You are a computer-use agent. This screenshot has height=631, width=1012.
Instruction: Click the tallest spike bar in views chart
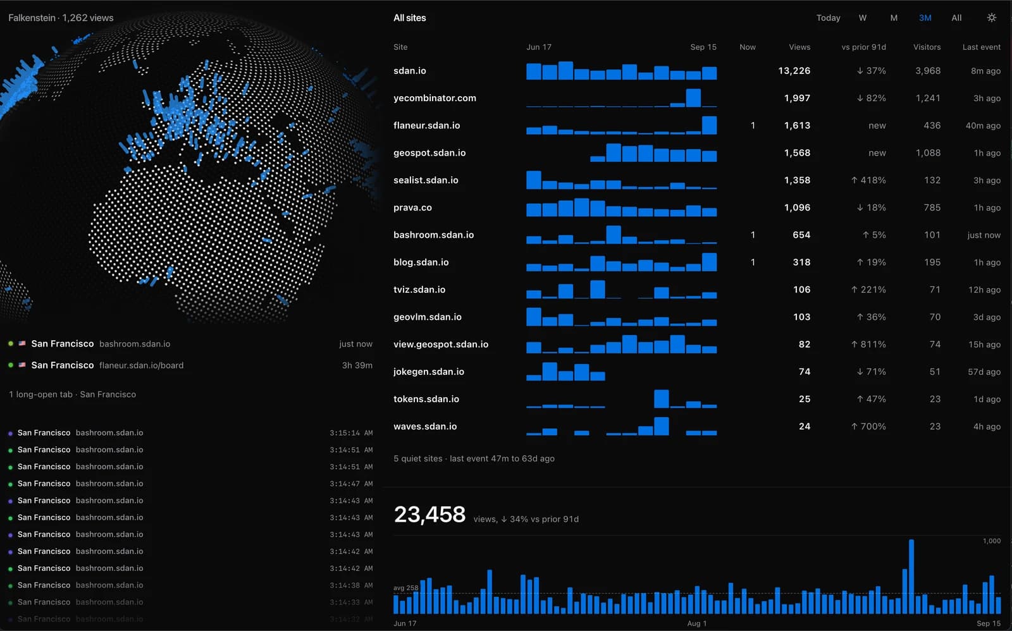point(911,577)
